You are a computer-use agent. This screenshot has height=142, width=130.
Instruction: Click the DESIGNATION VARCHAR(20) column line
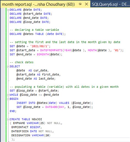(31, 135)
